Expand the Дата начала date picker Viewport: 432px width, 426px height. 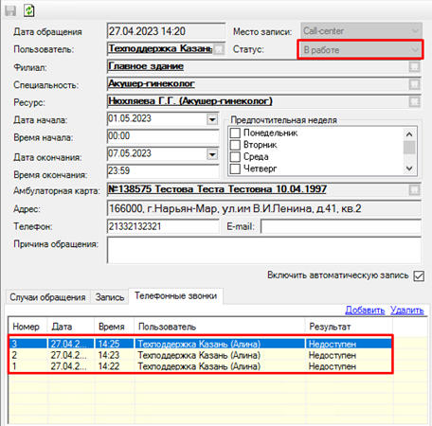pos(212,119)
